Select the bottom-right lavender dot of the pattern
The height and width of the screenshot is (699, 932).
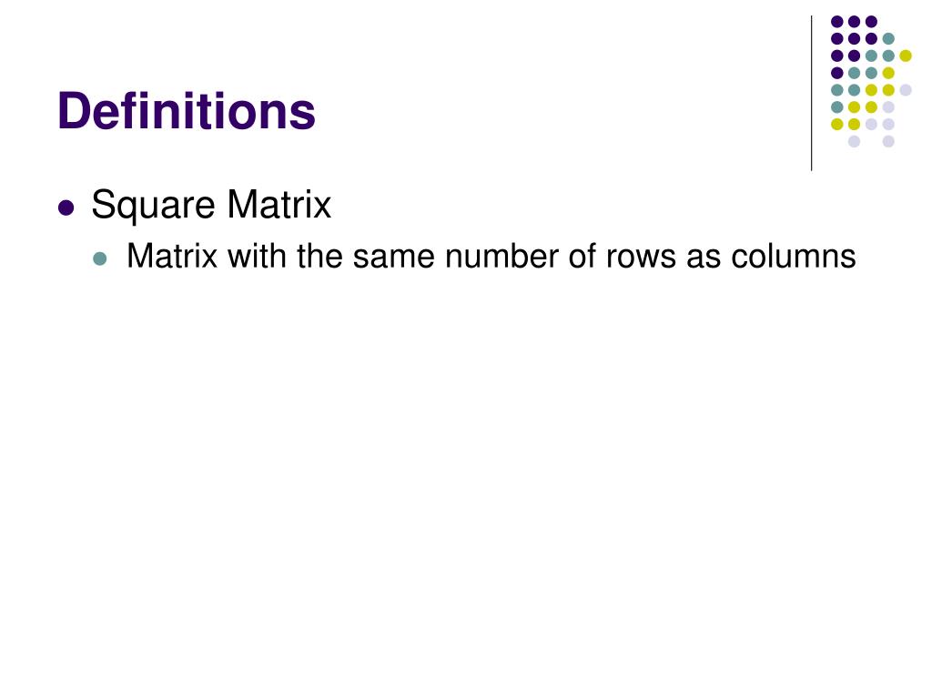click(x=888, y=141)
